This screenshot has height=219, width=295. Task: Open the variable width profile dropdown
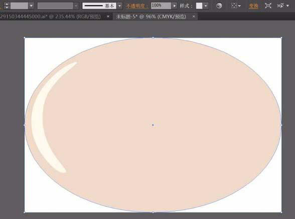(58, 6)
